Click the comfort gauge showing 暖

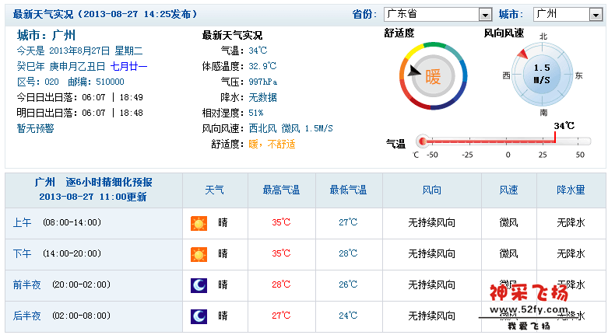(x=433, y=76)
